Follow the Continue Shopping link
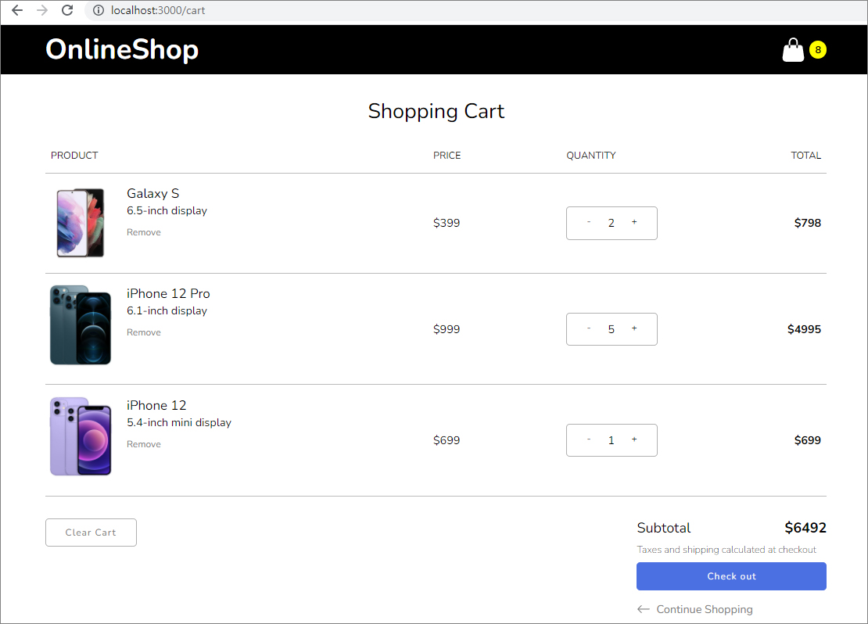The height and width of the screenshot is (624, 868). click(704, 609)
